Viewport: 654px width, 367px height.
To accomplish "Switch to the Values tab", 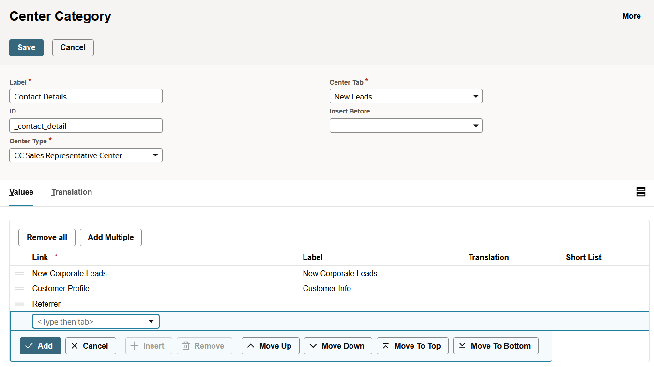I will pos(21,192).
